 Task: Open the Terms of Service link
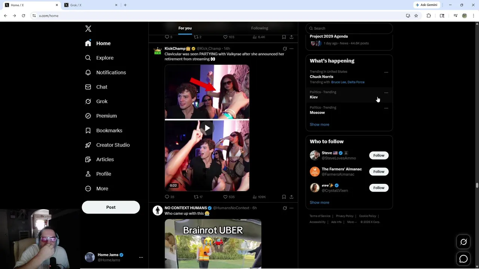pos(320,216)
